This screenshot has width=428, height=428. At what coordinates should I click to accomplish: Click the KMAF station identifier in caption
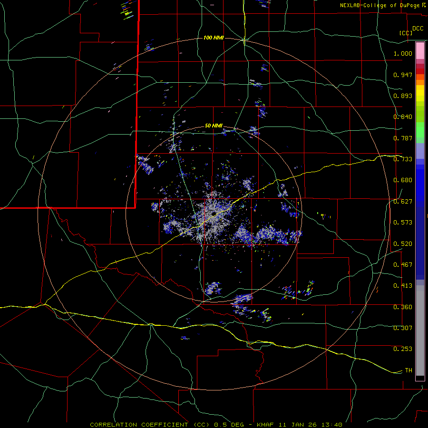[x=266, y=425]
